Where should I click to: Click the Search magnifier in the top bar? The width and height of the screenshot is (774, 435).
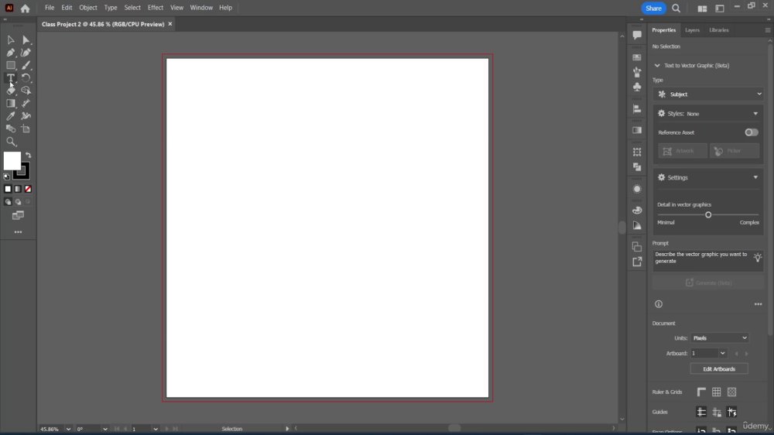click(x=676, y=9)
